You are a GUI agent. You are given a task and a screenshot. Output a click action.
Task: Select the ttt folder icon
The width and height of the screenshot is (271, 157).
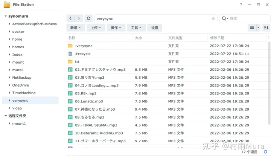70,61
